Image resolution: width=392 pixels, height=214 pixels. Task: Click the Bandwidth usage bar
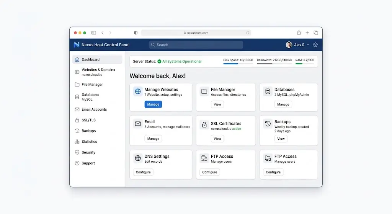[x=274, y=64]
